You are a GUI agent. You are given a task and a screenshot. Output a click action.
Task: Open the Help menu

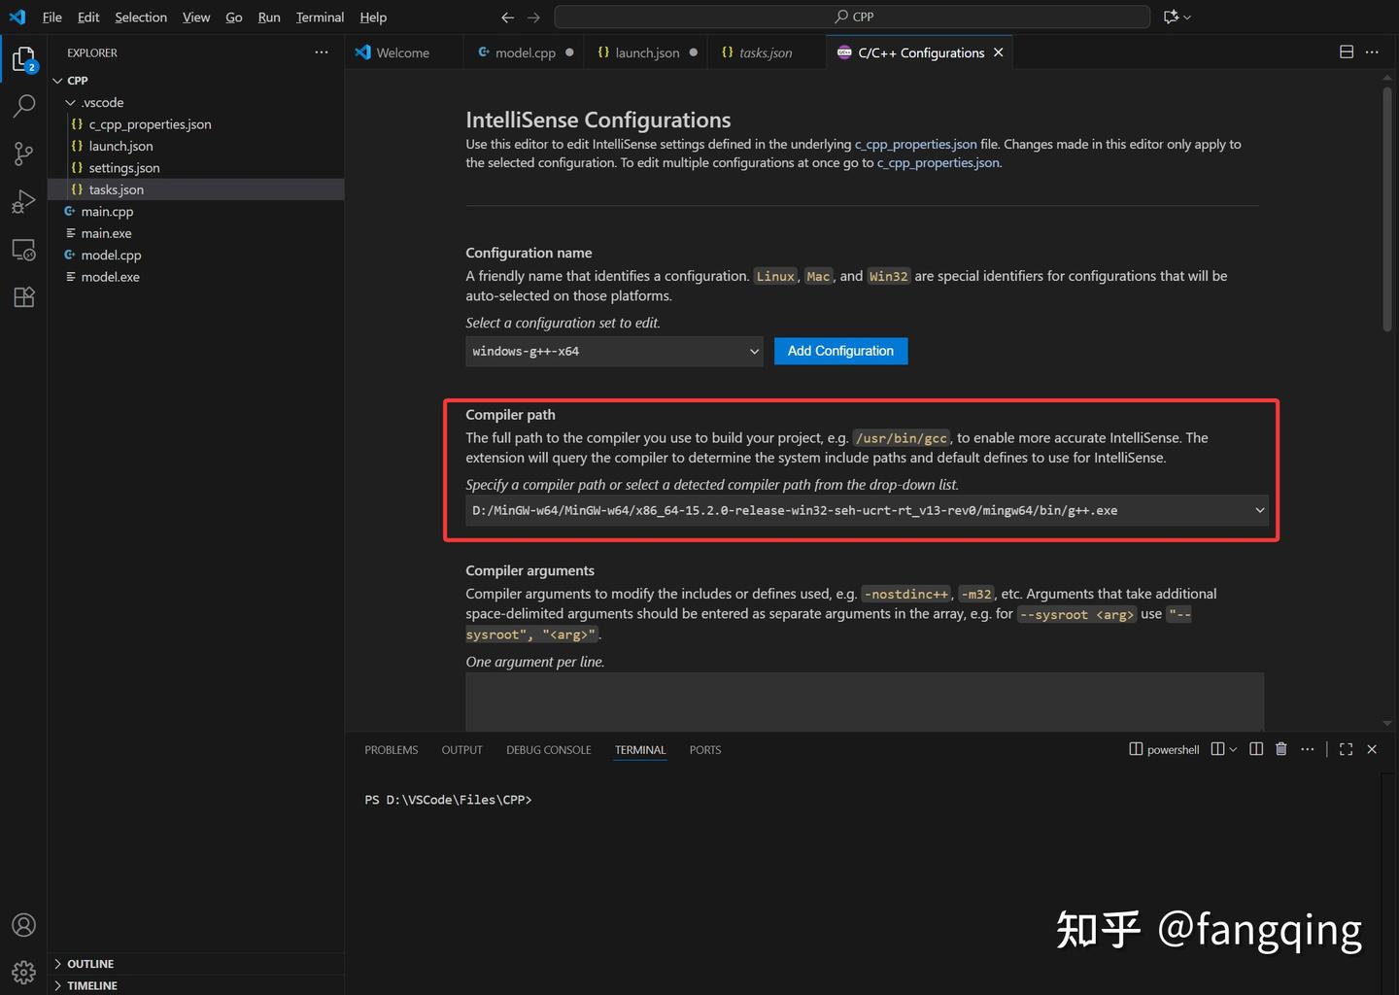pyautogui.click(x=373, y=17)
